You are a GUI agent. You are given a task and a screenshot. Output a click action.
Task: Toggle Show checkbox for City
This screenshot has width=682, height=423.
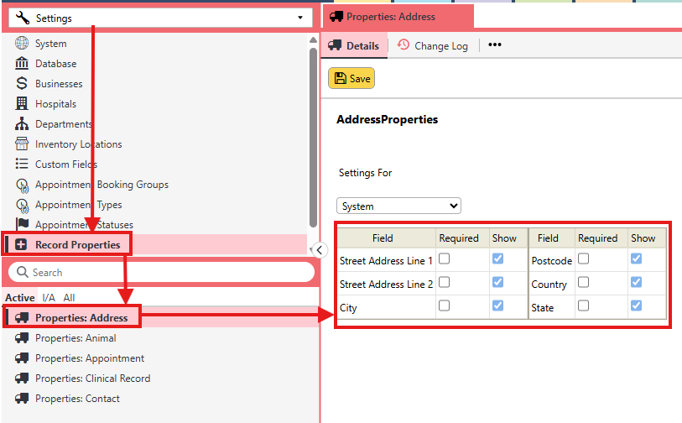498,306
